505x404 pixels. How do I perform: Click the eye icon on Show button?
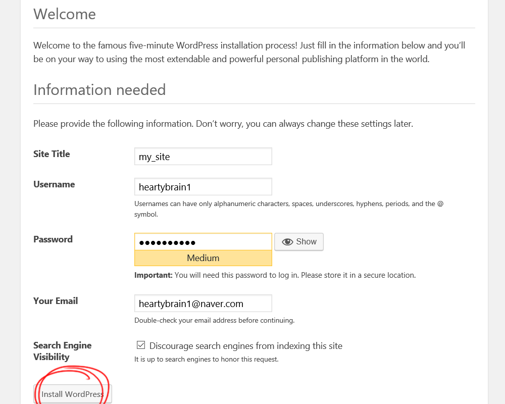[287, 241]
